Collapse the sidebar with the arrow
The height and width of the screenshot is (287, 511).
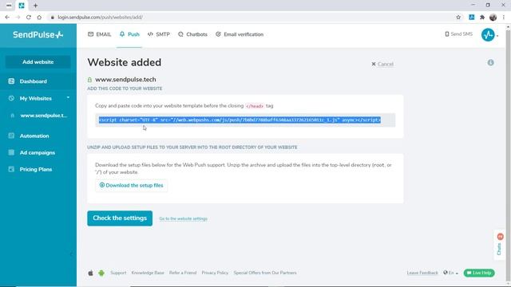coord(71,254)
